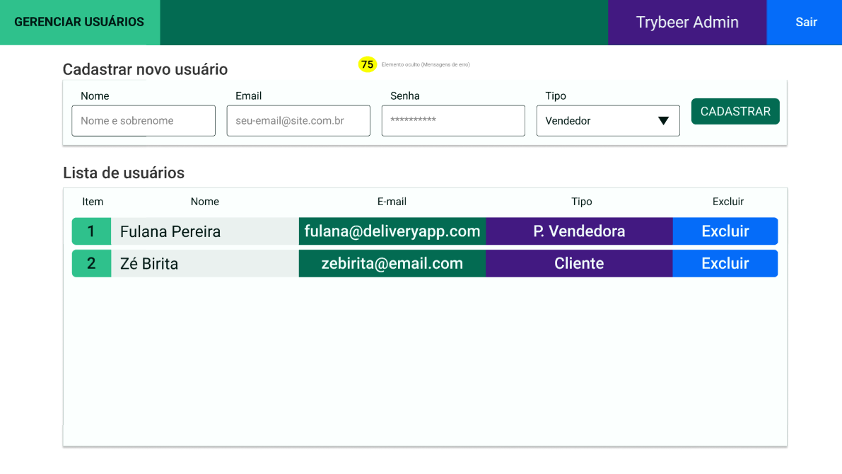The width and height of the screenshot is (842, 474).
Task: Select the item number 2 badge
Action: (91, 264)
